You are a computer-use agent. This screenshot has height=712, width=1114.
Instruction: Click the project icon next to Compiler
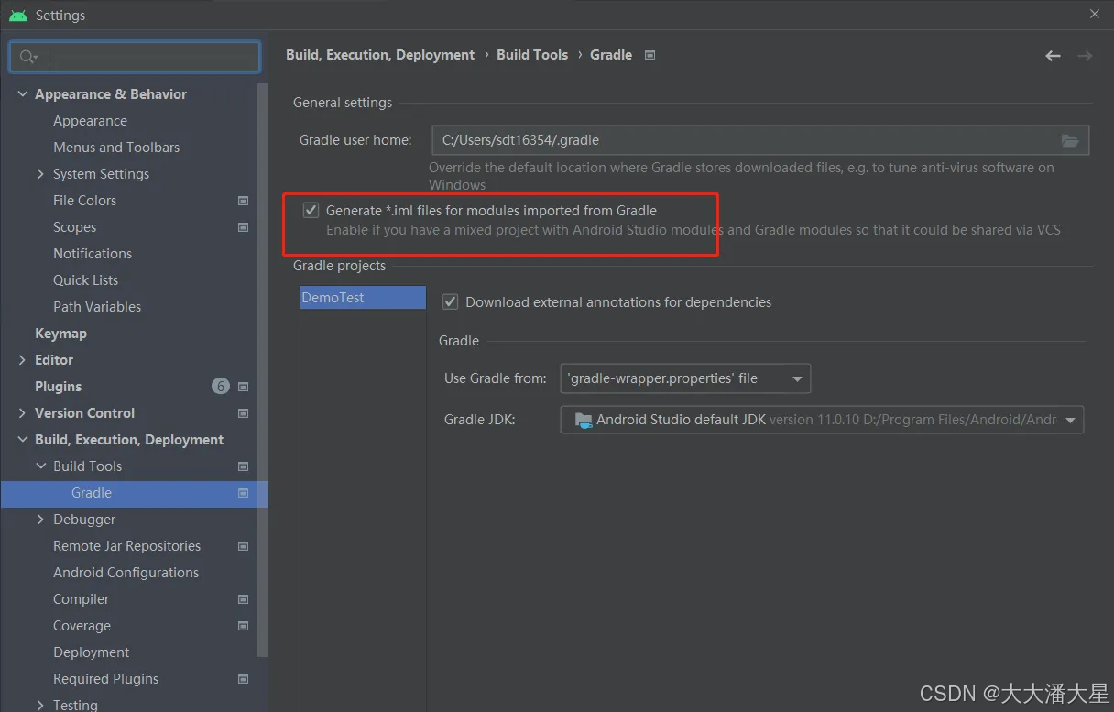244,599
